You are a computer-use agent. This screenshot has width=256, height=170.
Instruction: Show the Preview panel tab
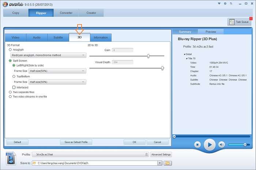[x=211, y=32]
